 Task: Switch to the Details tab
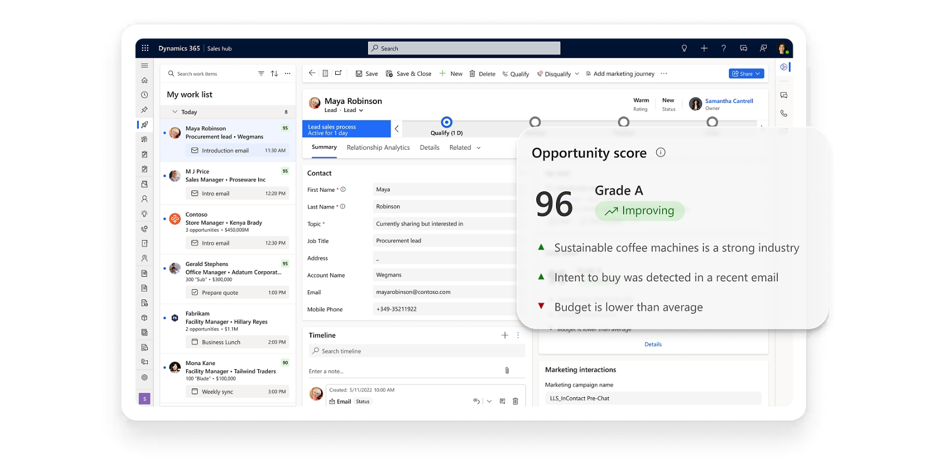pos(429,148)
